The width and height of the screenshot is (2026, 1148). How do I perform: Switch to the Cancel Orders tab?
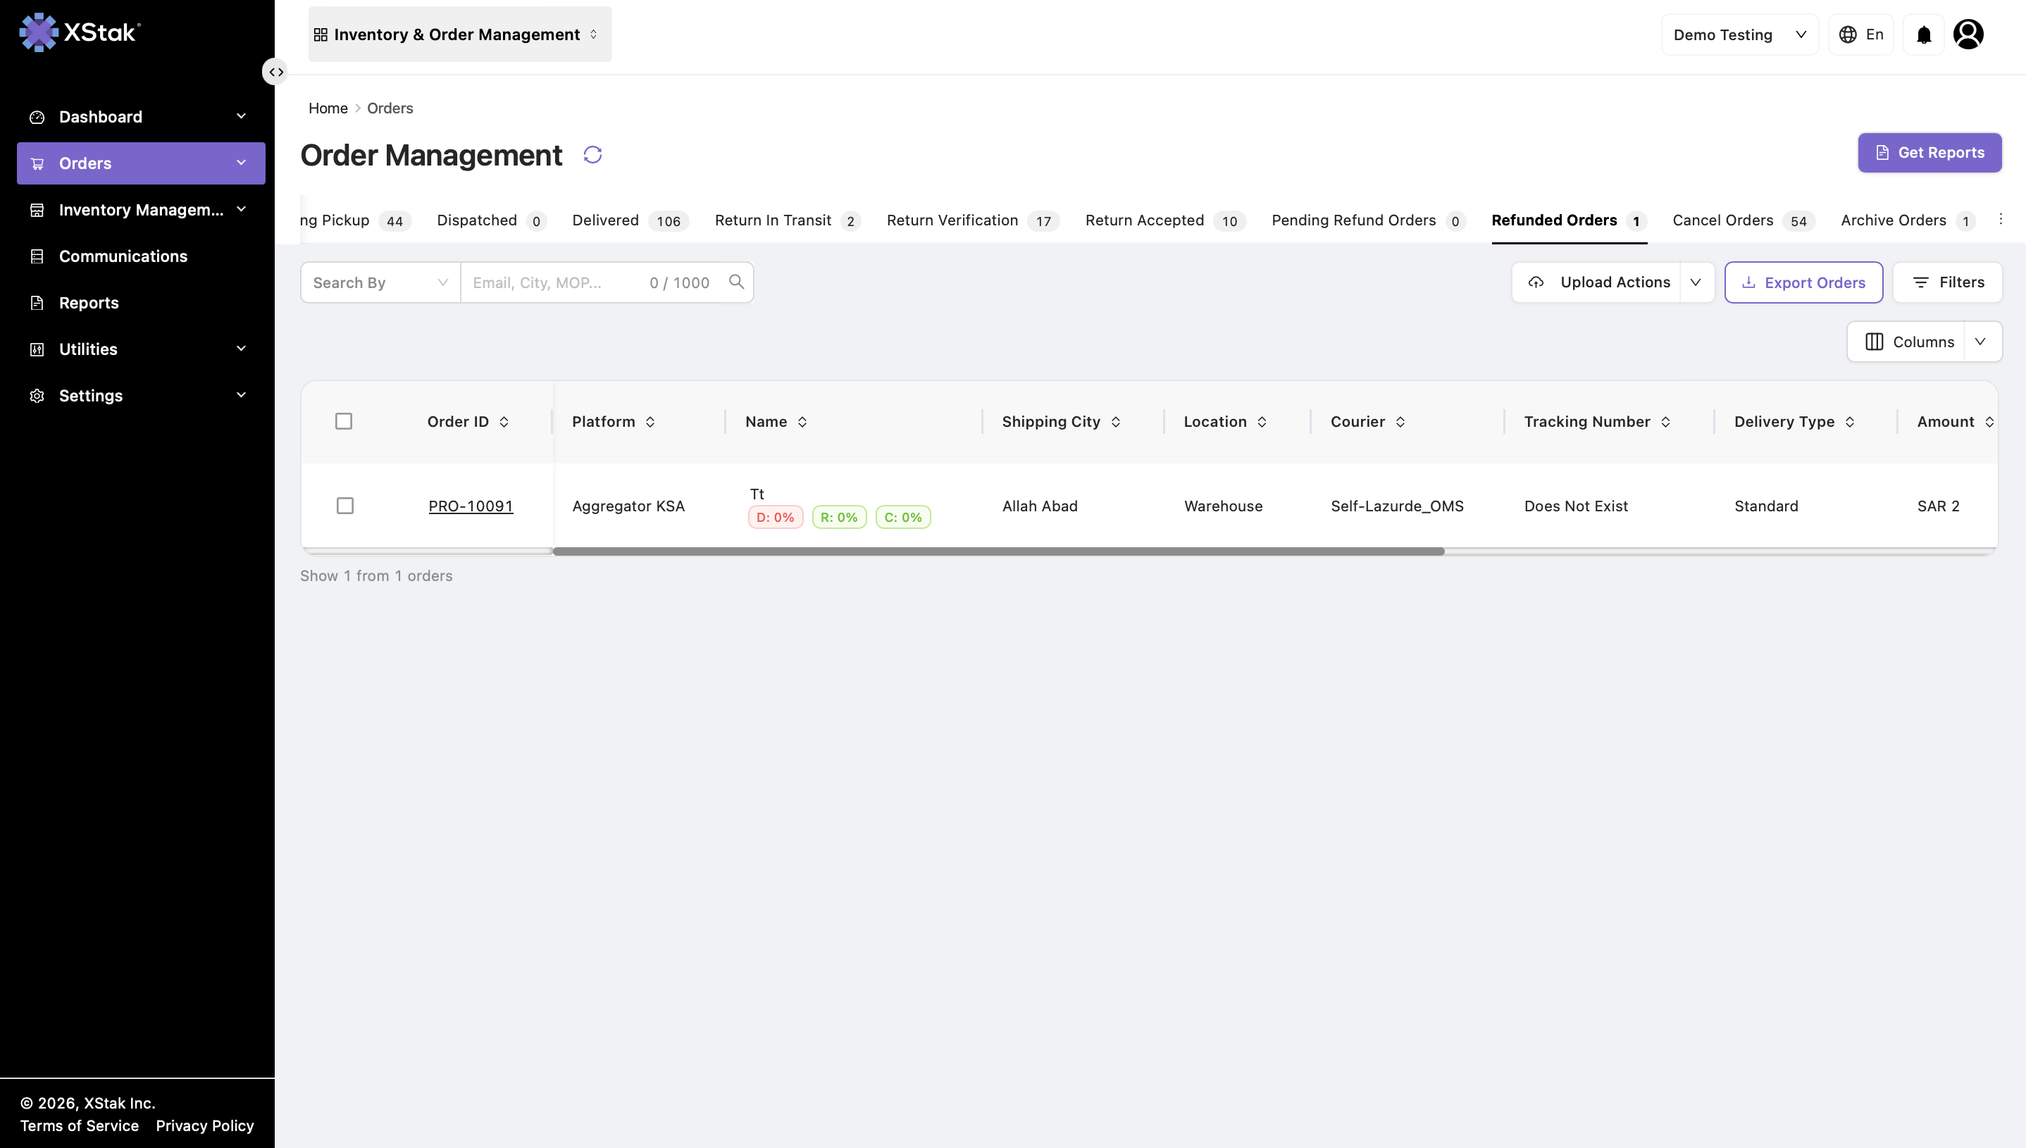pos(1743,220)
